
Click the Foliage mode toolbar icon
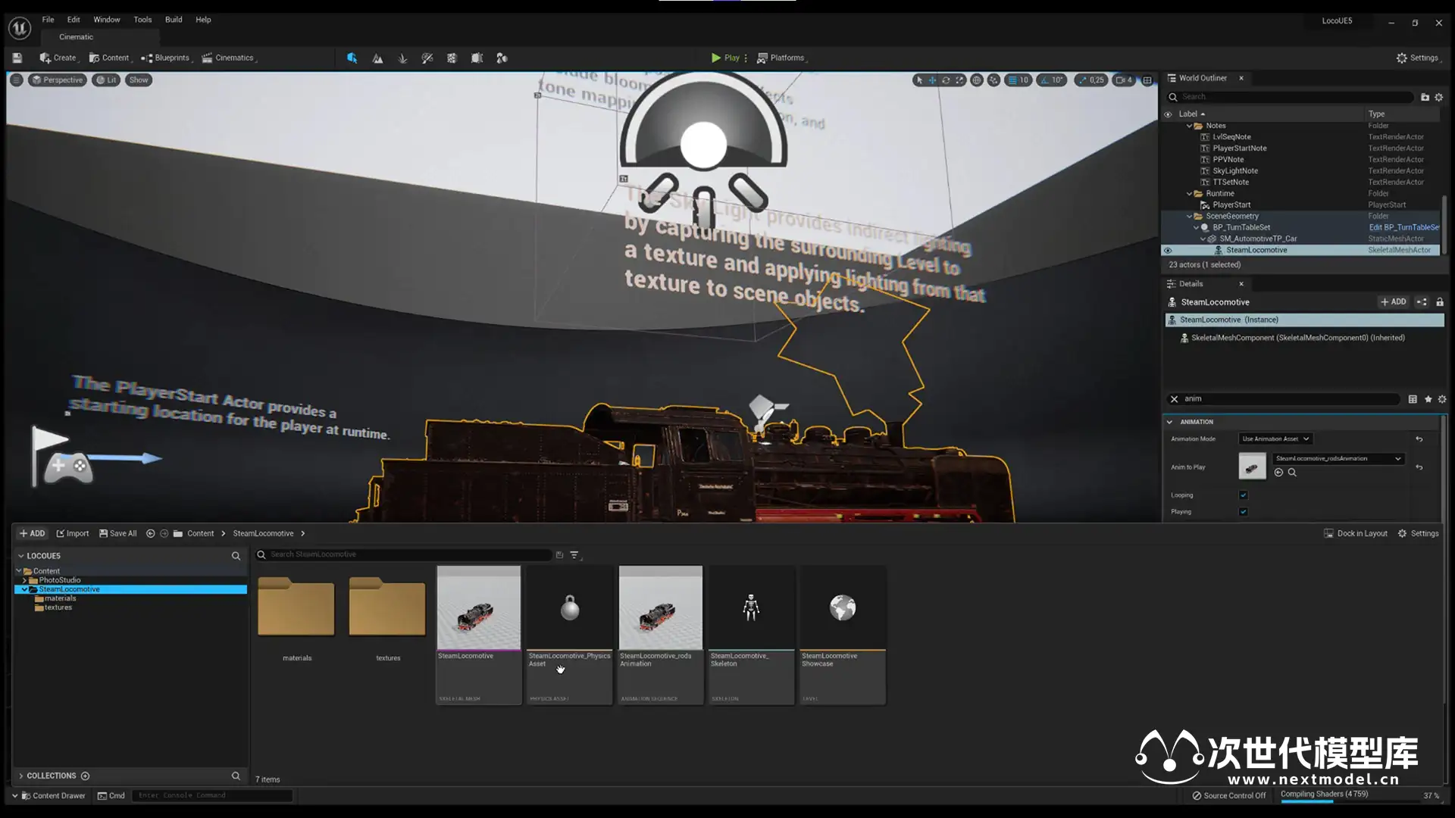402,58
